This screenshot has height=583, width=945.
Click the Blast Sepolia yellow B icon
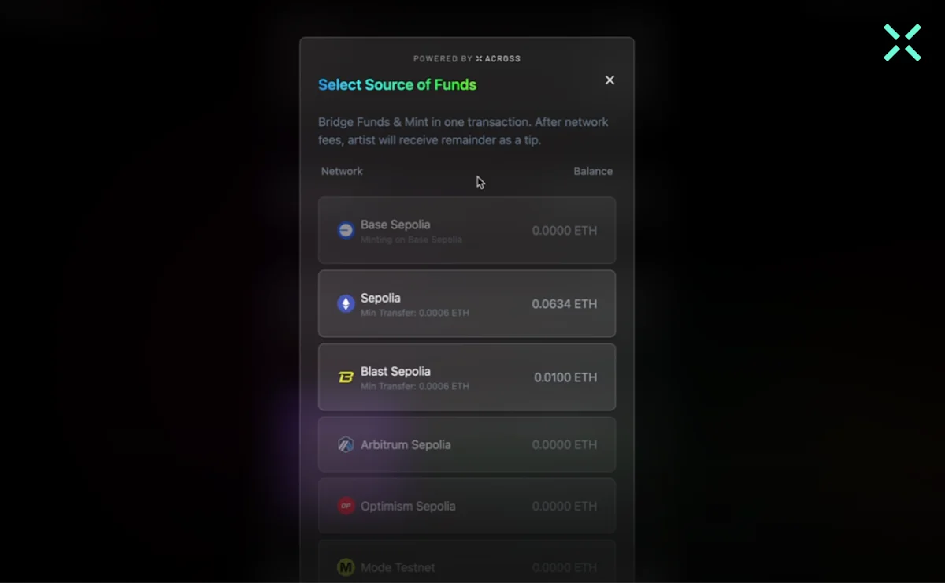[346, 377]
